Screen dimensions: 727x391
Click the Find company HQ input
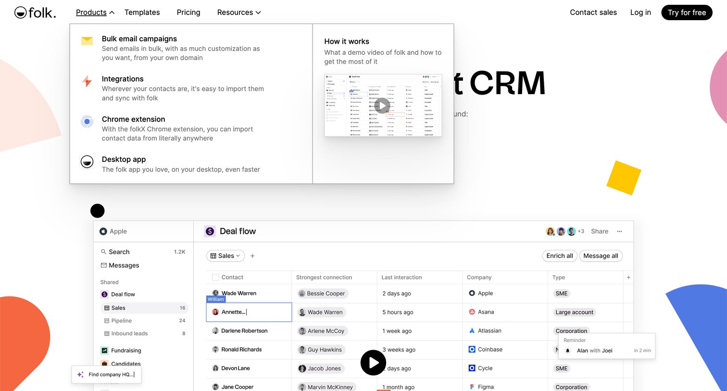pos(107,375)
